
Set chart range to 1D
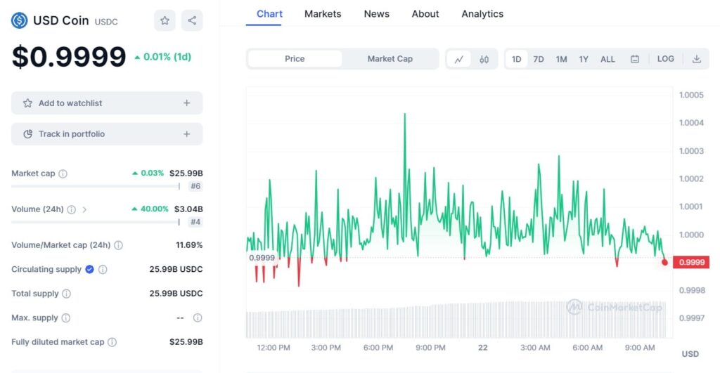[517, 59]
